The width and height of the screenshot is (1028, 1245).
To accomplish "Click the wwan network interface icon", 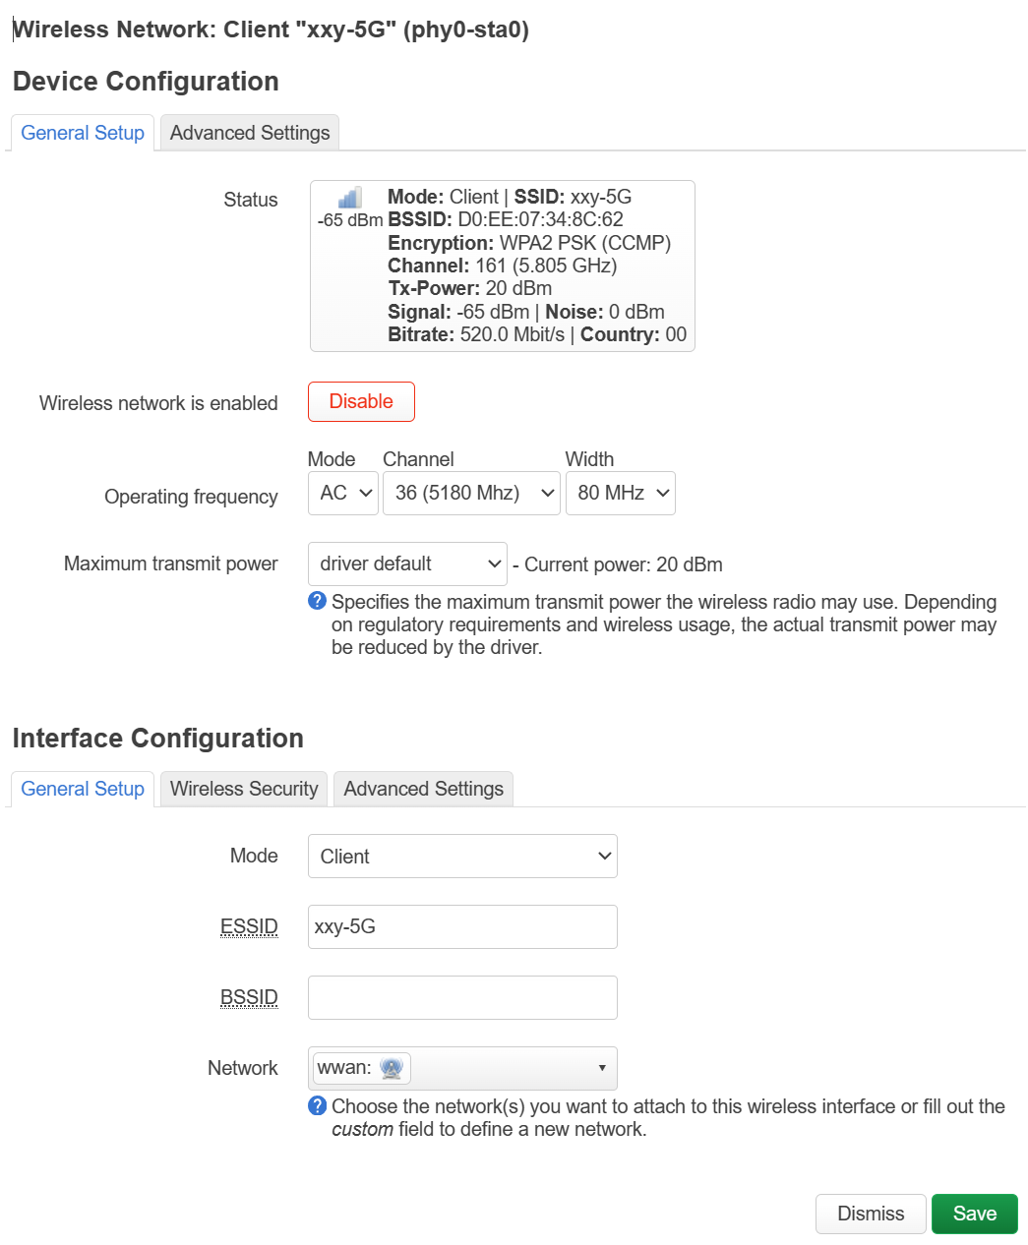I will (391, 1068).
